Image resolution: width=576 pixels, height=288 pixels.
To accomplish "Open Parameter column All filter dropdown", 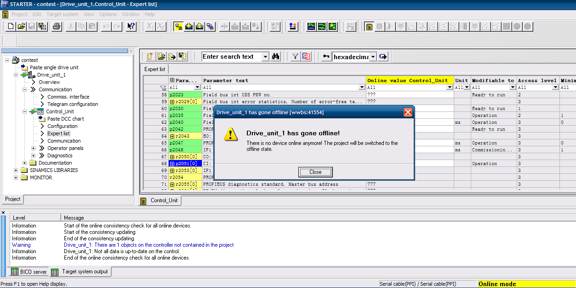I will [x=197, y=87].
